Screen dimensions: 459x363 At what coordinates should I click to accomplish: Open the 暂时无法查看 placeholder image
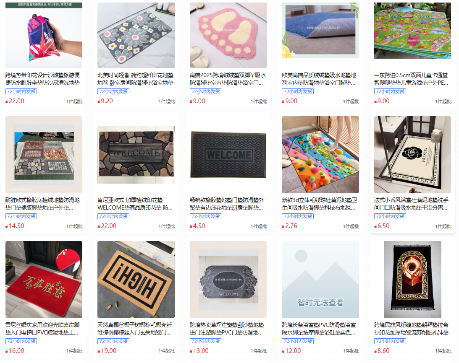(x=320, y=280)
